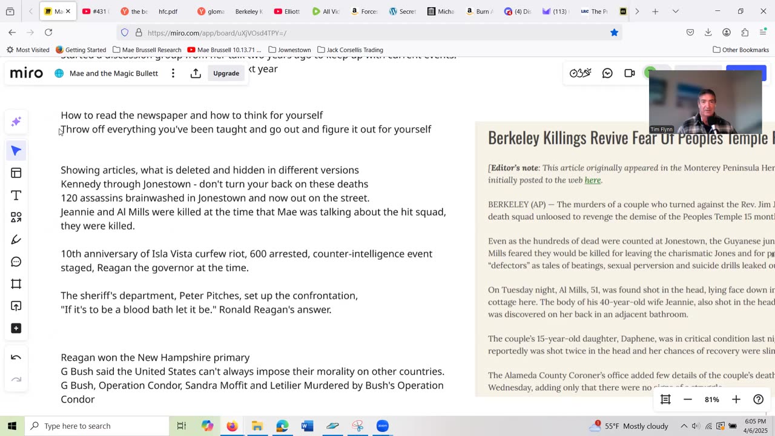Open Zoom from the taskbar
This screenshot has height=436, width=775.
tap(383, 426)
